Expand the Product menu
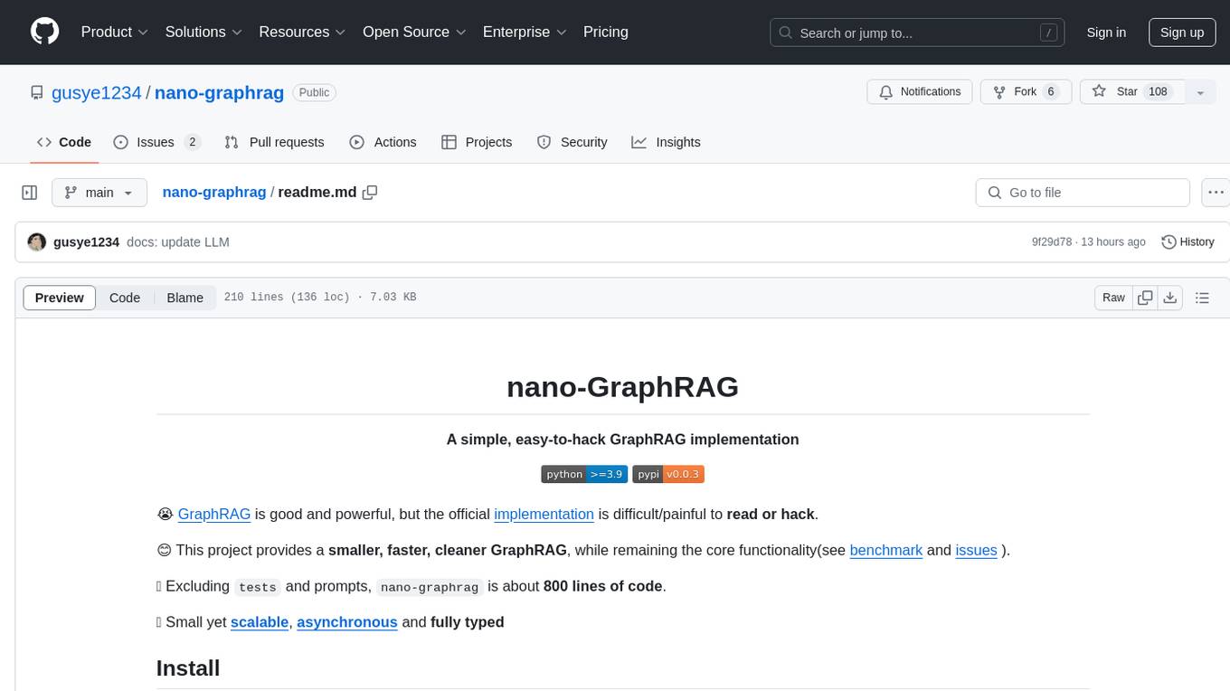Screen dimensions: 1230x691 115,32
